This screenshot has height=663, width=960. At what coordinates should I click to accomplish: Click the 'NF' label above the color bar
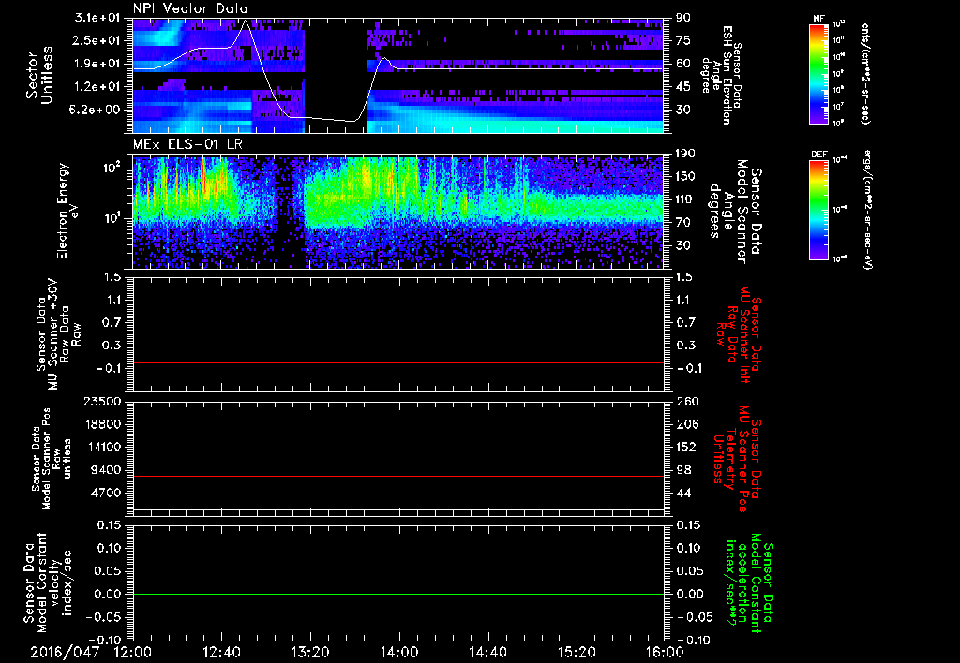coord(818,19)
